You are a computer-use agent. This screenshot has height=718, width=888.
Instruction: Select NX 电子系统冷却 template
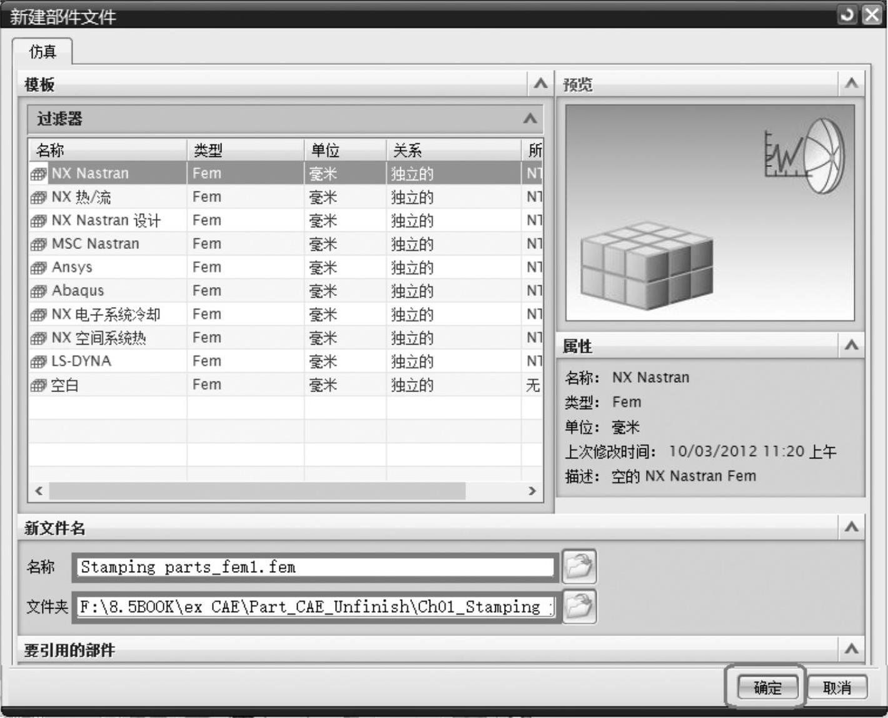286,314
